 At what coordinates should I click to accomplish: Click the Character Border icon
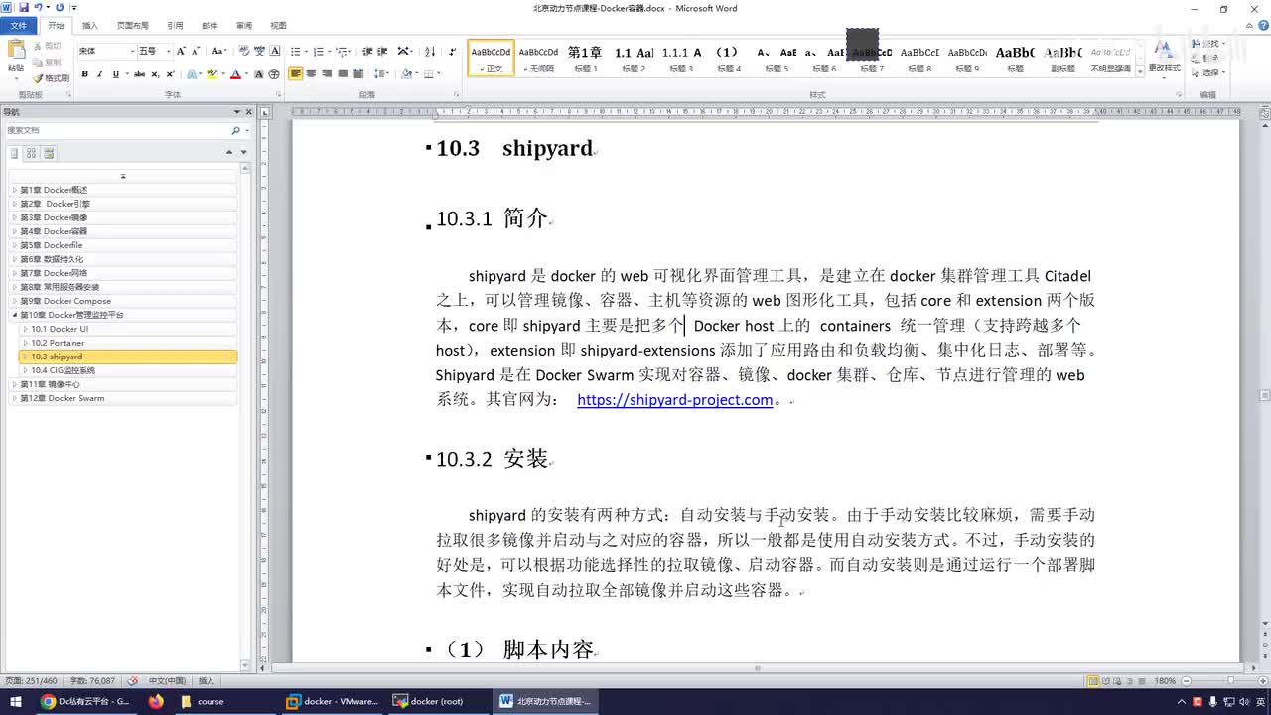[275, 51]
